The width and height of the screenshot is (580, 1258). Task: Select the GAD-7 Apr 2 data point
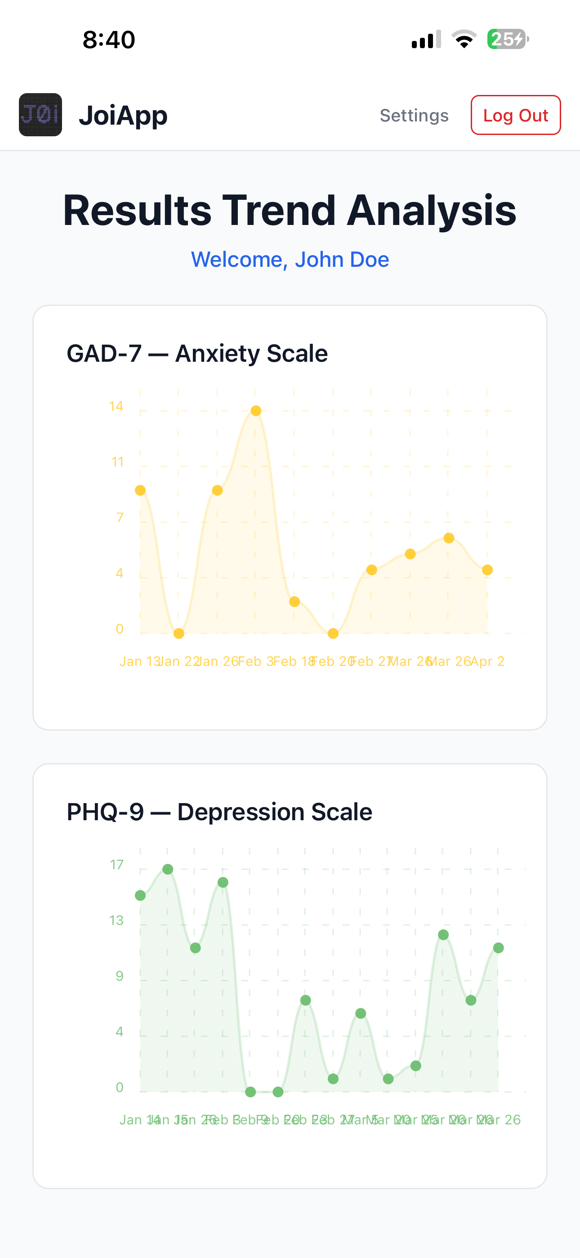487,570
